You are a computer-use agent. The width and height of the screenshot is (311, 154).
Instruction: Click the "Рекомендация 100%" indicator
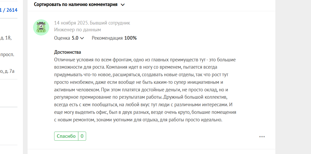tap(114, 38)
